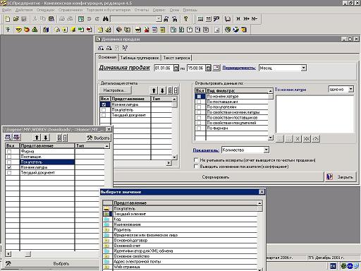Viewport: 361px width, 271px height.
Task: Click scrollbar thumb of filter types list
Action: click(x=271, y=96)
